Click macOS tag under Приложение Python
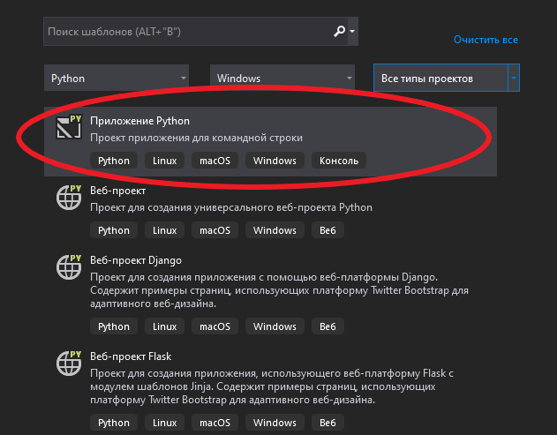 pos(215,161)
